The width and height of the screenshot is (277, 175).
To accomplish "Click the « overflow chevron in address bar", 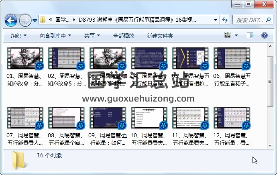I will pyautogui.click(x=51, y=20).
